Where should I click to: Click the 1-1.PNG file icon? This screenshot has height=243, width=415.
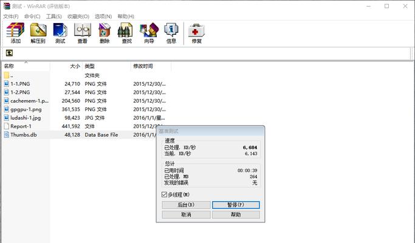tap(7, 84)
